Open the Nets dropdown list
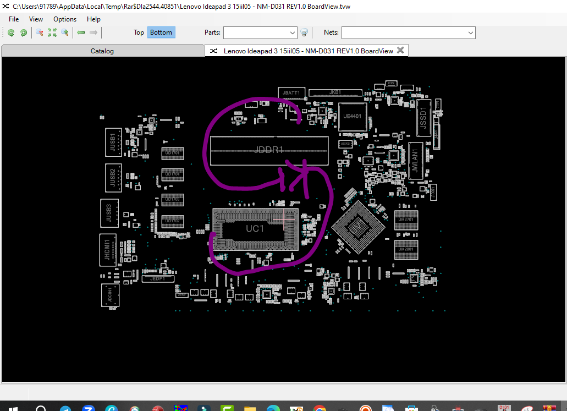Screen dimensions: 567x411 470,32
